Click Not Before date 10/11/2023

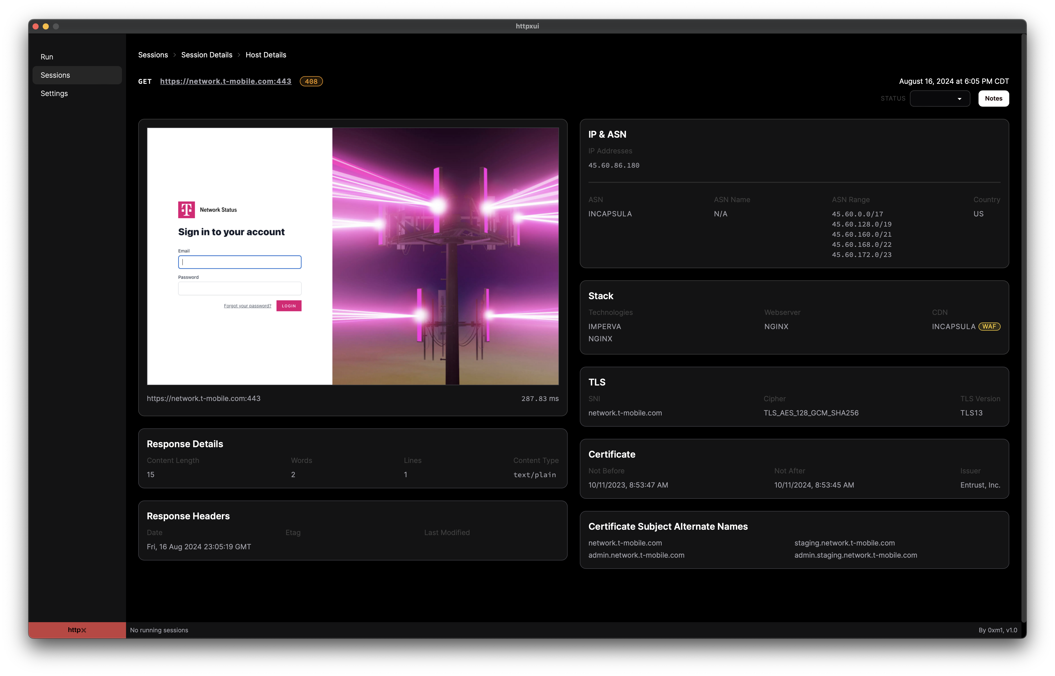pyautogui.click(x=628, y=485)
